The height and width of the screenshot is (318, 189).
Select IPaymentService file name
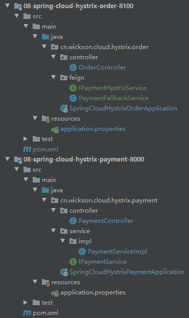[x=103, y=262]
